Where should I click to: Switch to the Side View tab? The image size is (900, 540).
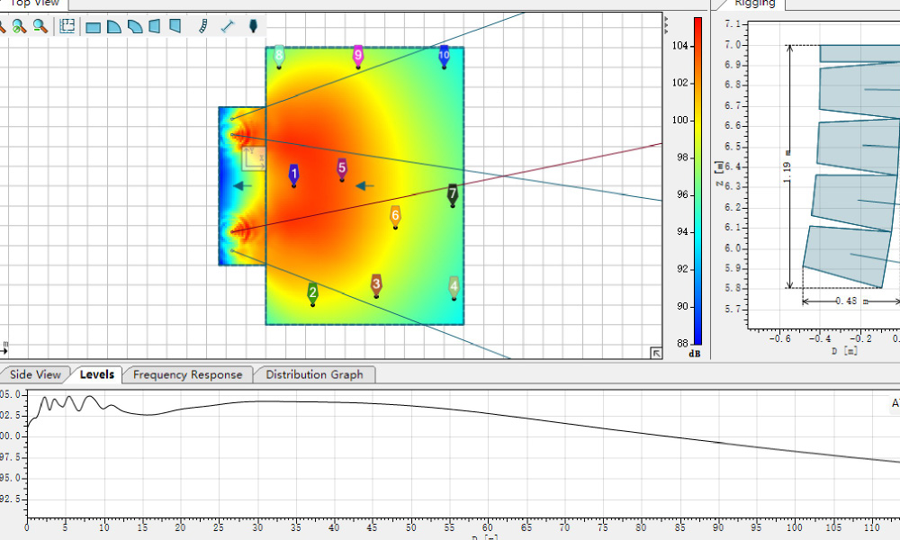pos(35,374)
